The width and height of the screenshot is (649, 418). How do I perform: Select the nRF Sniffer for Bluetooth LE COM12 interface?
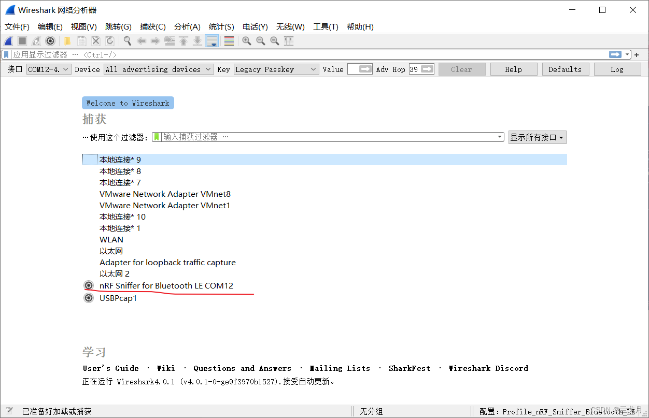(167, 285)
